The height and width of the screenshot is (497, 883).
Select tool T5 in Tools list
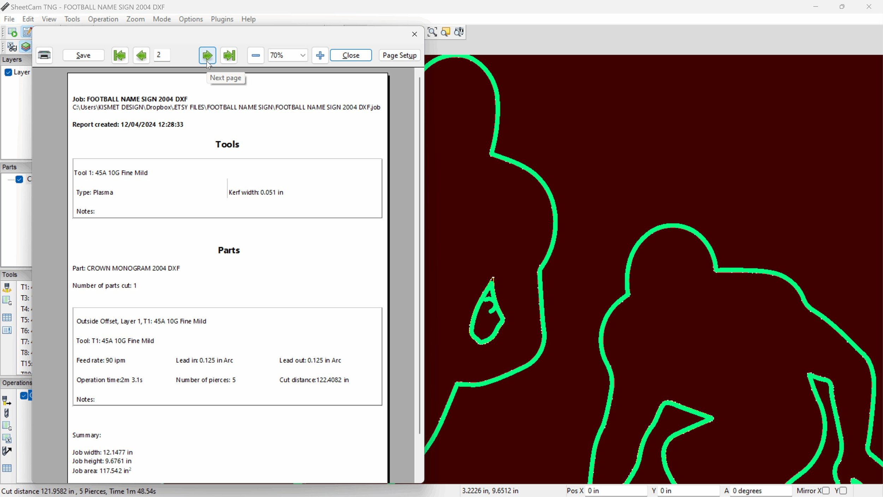25,320
